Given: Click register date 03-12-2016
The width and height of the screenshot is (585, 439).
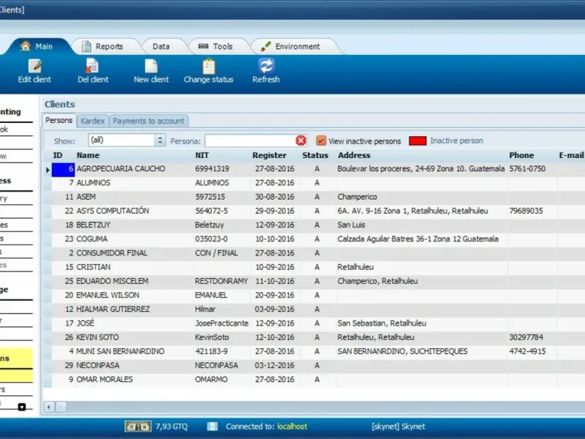Looking at the screenshot, I should (x=275, y=365).
